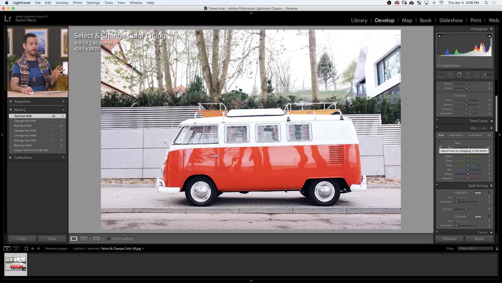
Task: Select the All tab in HSL panel
Action: pos(489,135)
